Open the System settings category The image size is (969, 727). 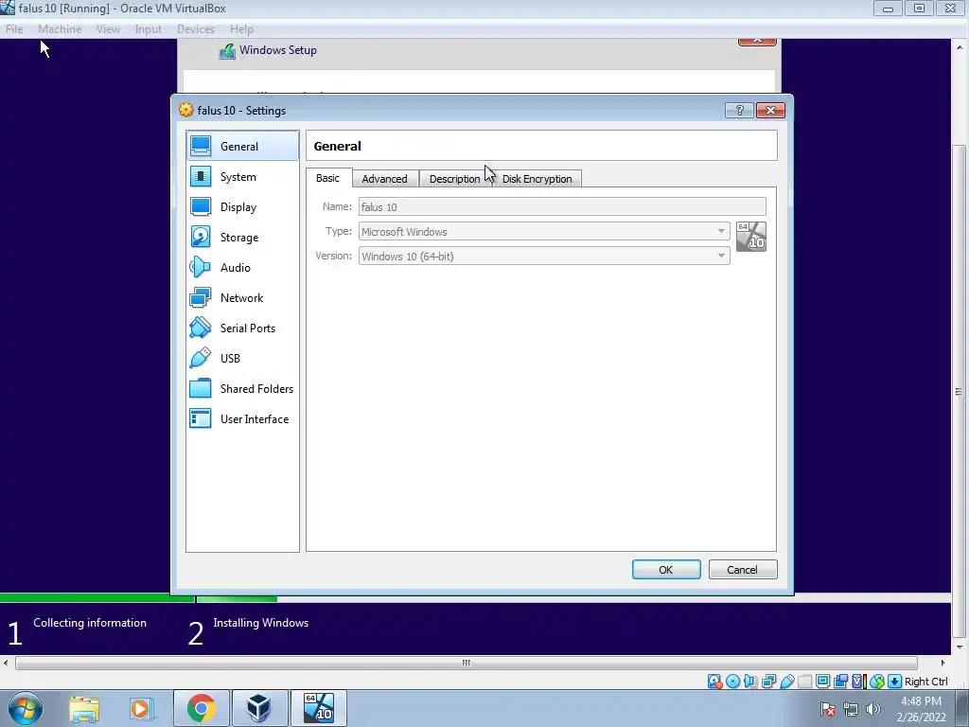click(242, 177)
